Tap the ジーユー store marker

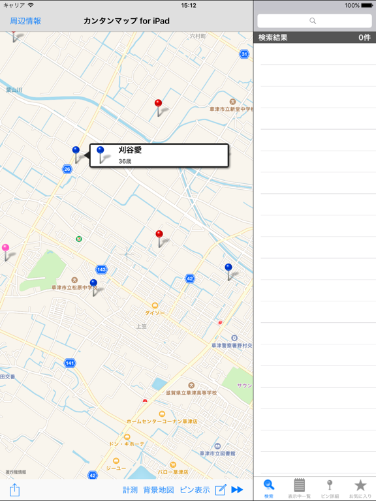pos(116,461)
